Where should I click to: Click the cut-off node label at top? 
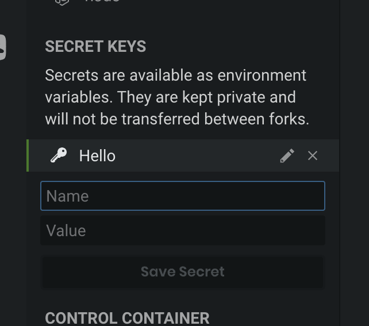click(x=102, y=2)
